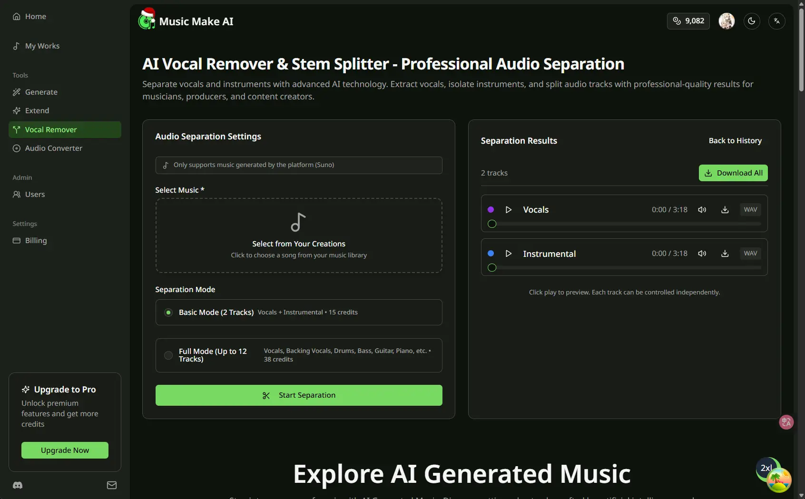Open the user avatar menu
This screenshot has width=805, height=499.
coord(726,21)
